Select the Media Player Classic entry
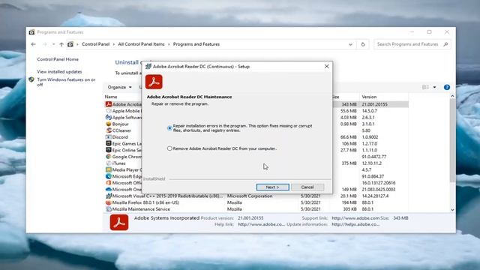Viewport: 480px width, 270px height. tap(123, 170)
